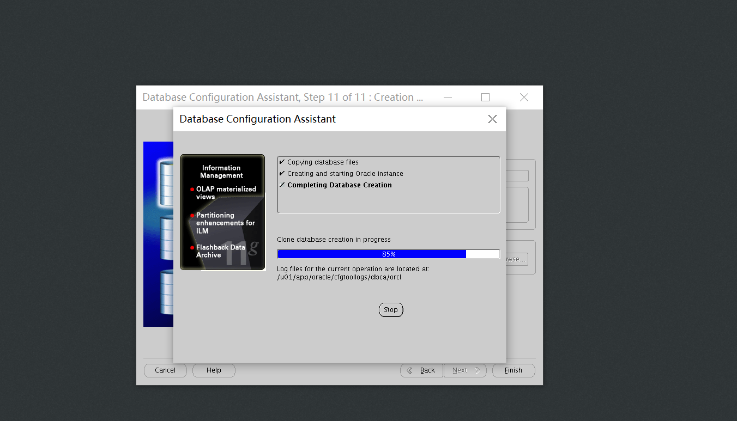Maximize the Step 11 of 11 wizard window
The height and width of the screenshot is (421, 737).
coord(485,97)
